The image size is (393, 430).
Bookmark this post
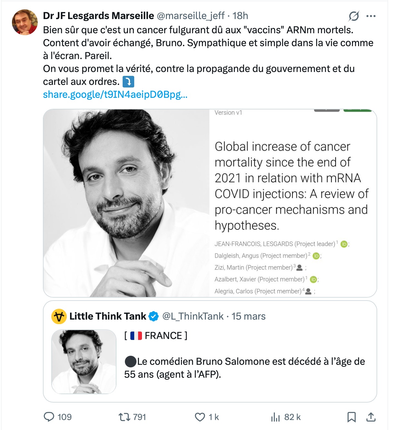(351, 417)
